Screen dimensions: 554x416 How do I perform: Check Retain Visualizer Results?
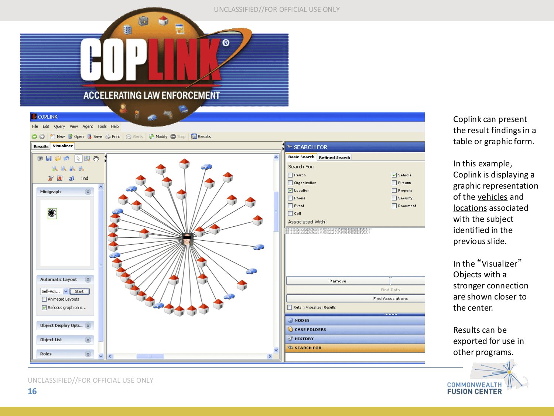click(290, 307)
